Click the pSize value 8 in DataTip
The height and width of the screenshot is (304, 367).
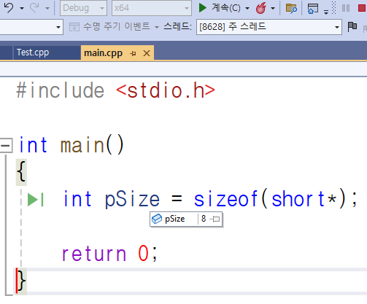(204, 219)
